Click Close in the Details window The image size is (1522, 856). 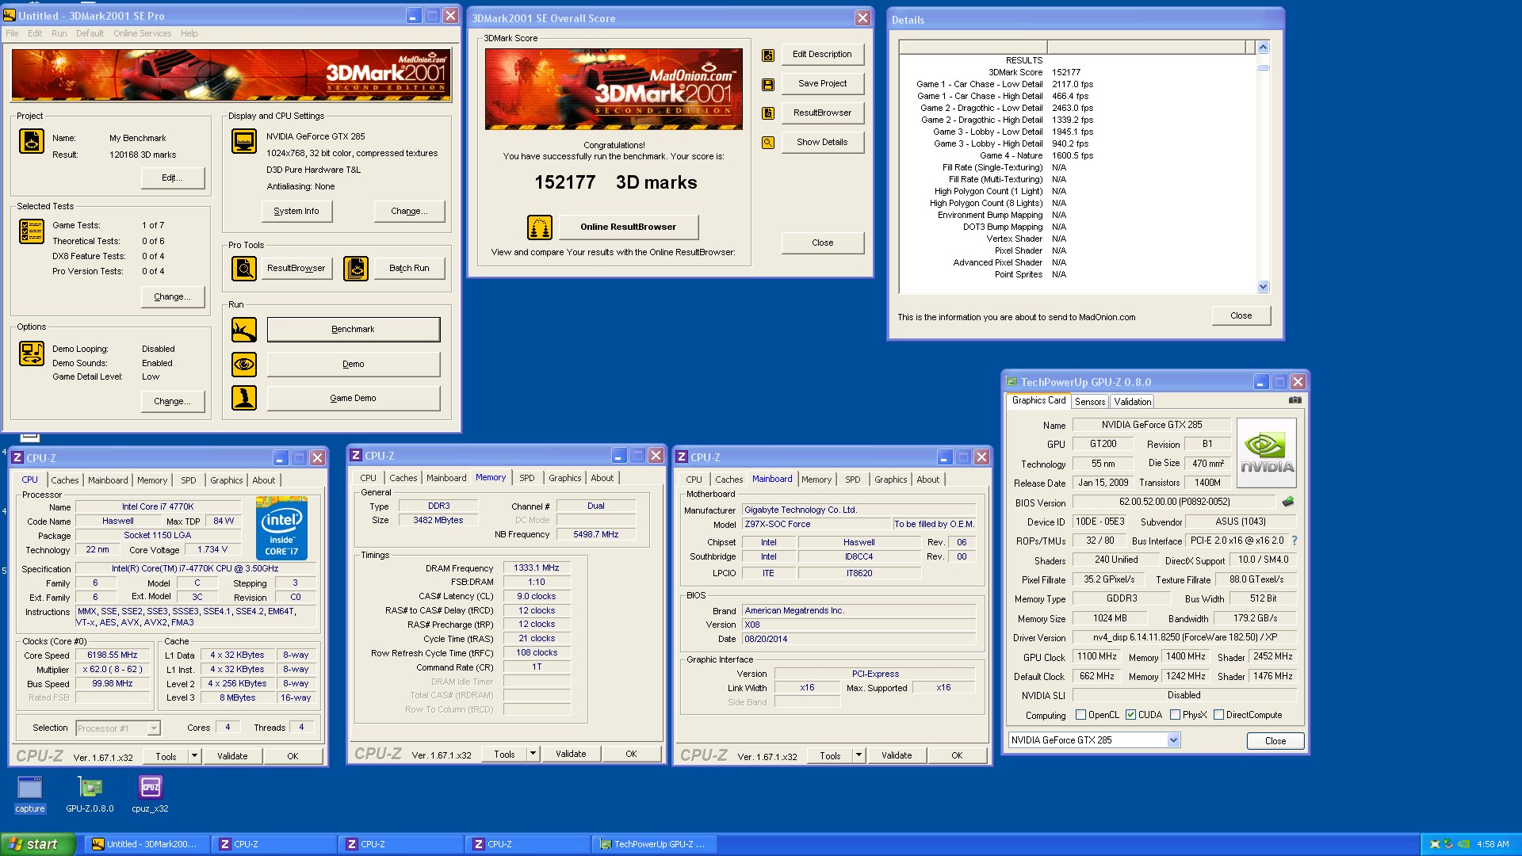point(1241,316)
